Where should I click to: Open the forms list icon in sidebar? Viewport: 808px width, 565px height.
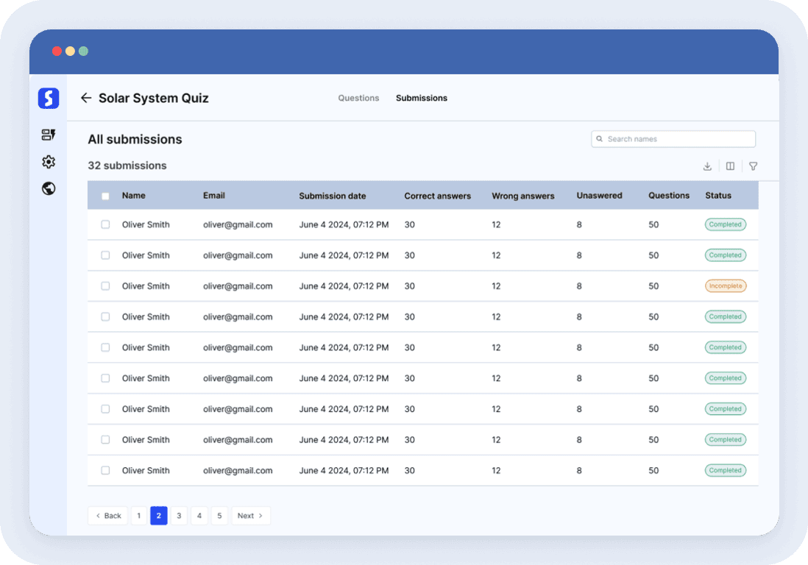click(49, 135)
